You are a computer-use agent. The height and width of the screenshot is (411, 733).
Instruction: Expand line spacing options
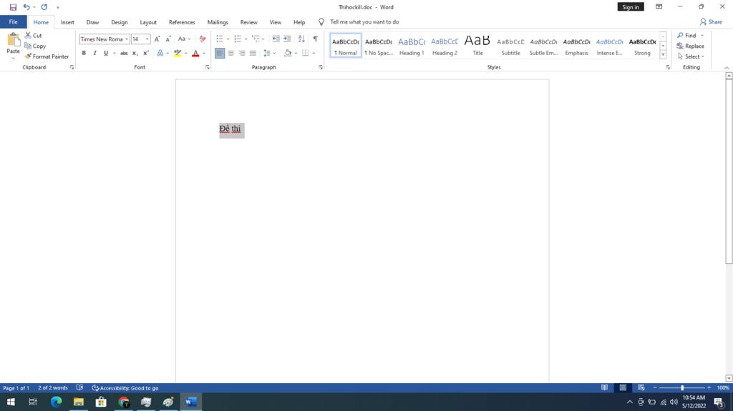(x=269, y=53)
